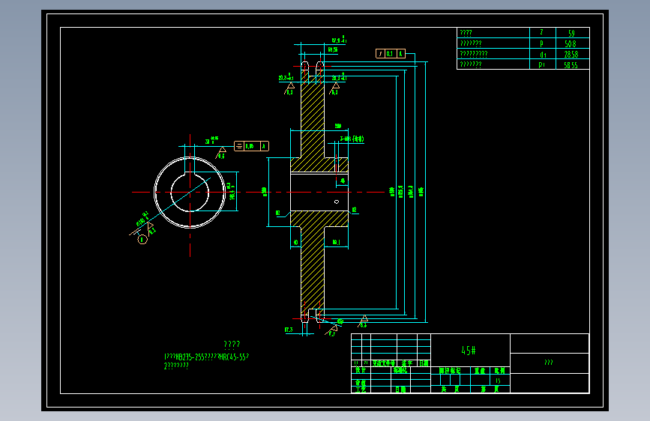Select the 40 dimension under the hub
The width and height of the screenshot is (650, 421).
(295, 243)
